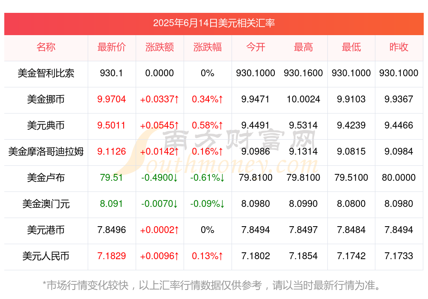This screenshot has height=299, width=428.
Task: Click the 涨跌额 column header
Action: (159, 47)
